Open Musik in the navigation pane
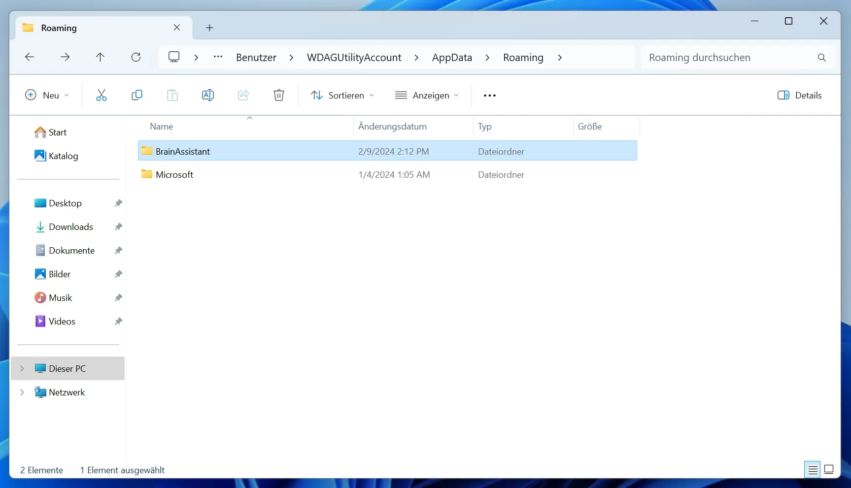The height and width of the screenshot is (488, 851). (x=53, y=297)
